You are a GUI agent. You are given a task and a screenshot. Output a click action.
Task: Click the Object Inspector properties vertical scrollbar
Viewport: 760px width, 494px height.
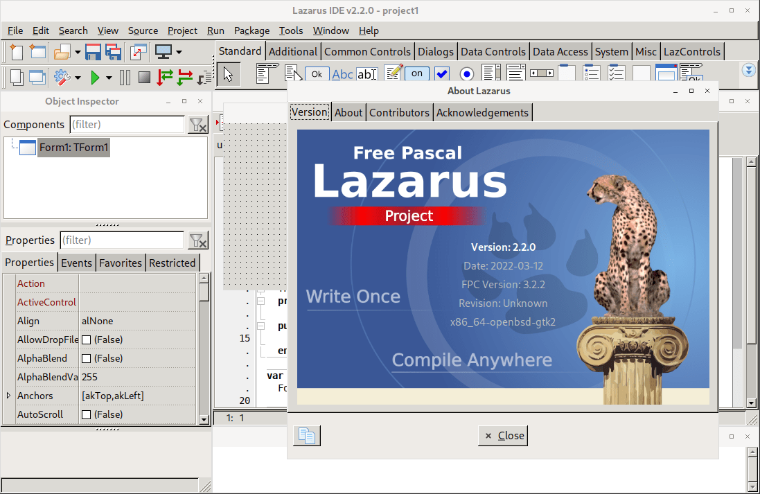click(x=204, y=346)
